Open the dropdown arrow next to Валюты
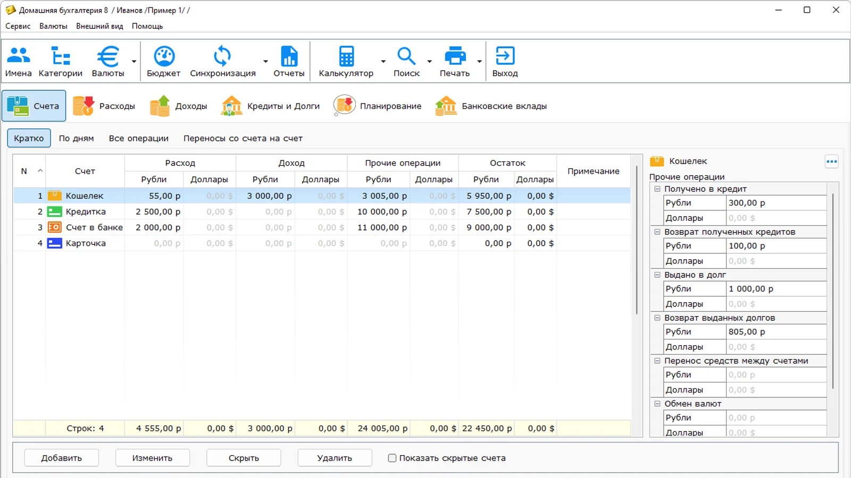The width and height of the screenshot is (851, 478). [134, 62]
